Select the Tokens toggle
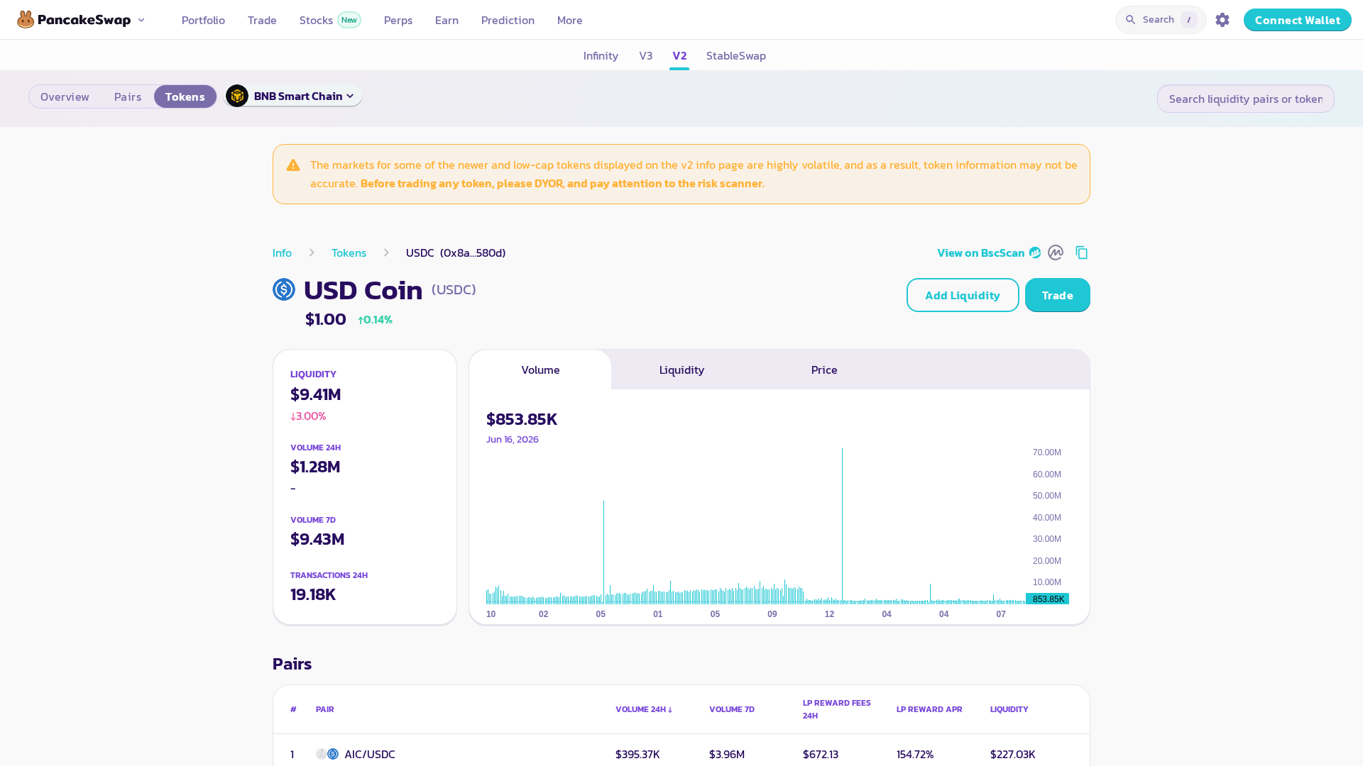The width and height of the screenshot is (1363, 766). click(185, 96)
